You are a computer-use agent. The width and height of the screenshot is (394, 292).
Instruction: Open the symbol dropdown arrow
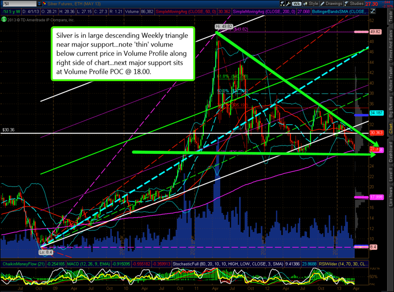point(39,4)
